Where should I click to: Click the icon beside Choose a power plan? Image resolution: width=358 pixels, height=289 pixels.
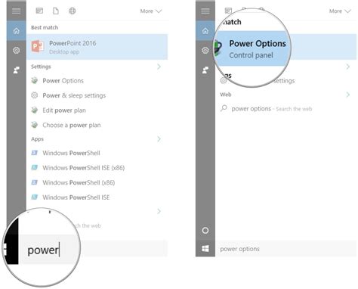click(35, 125)
